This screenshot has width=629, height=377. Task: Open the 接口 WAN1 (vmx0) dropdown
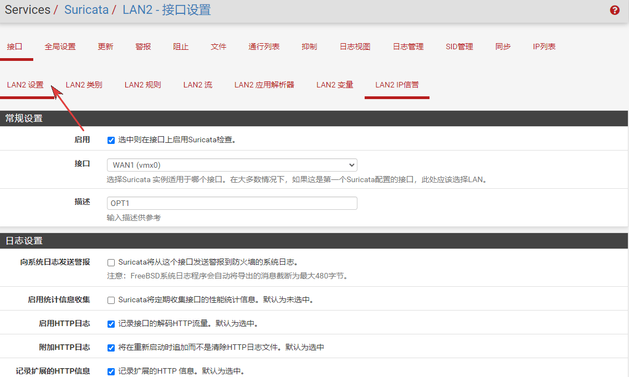(x=232, y=165)
